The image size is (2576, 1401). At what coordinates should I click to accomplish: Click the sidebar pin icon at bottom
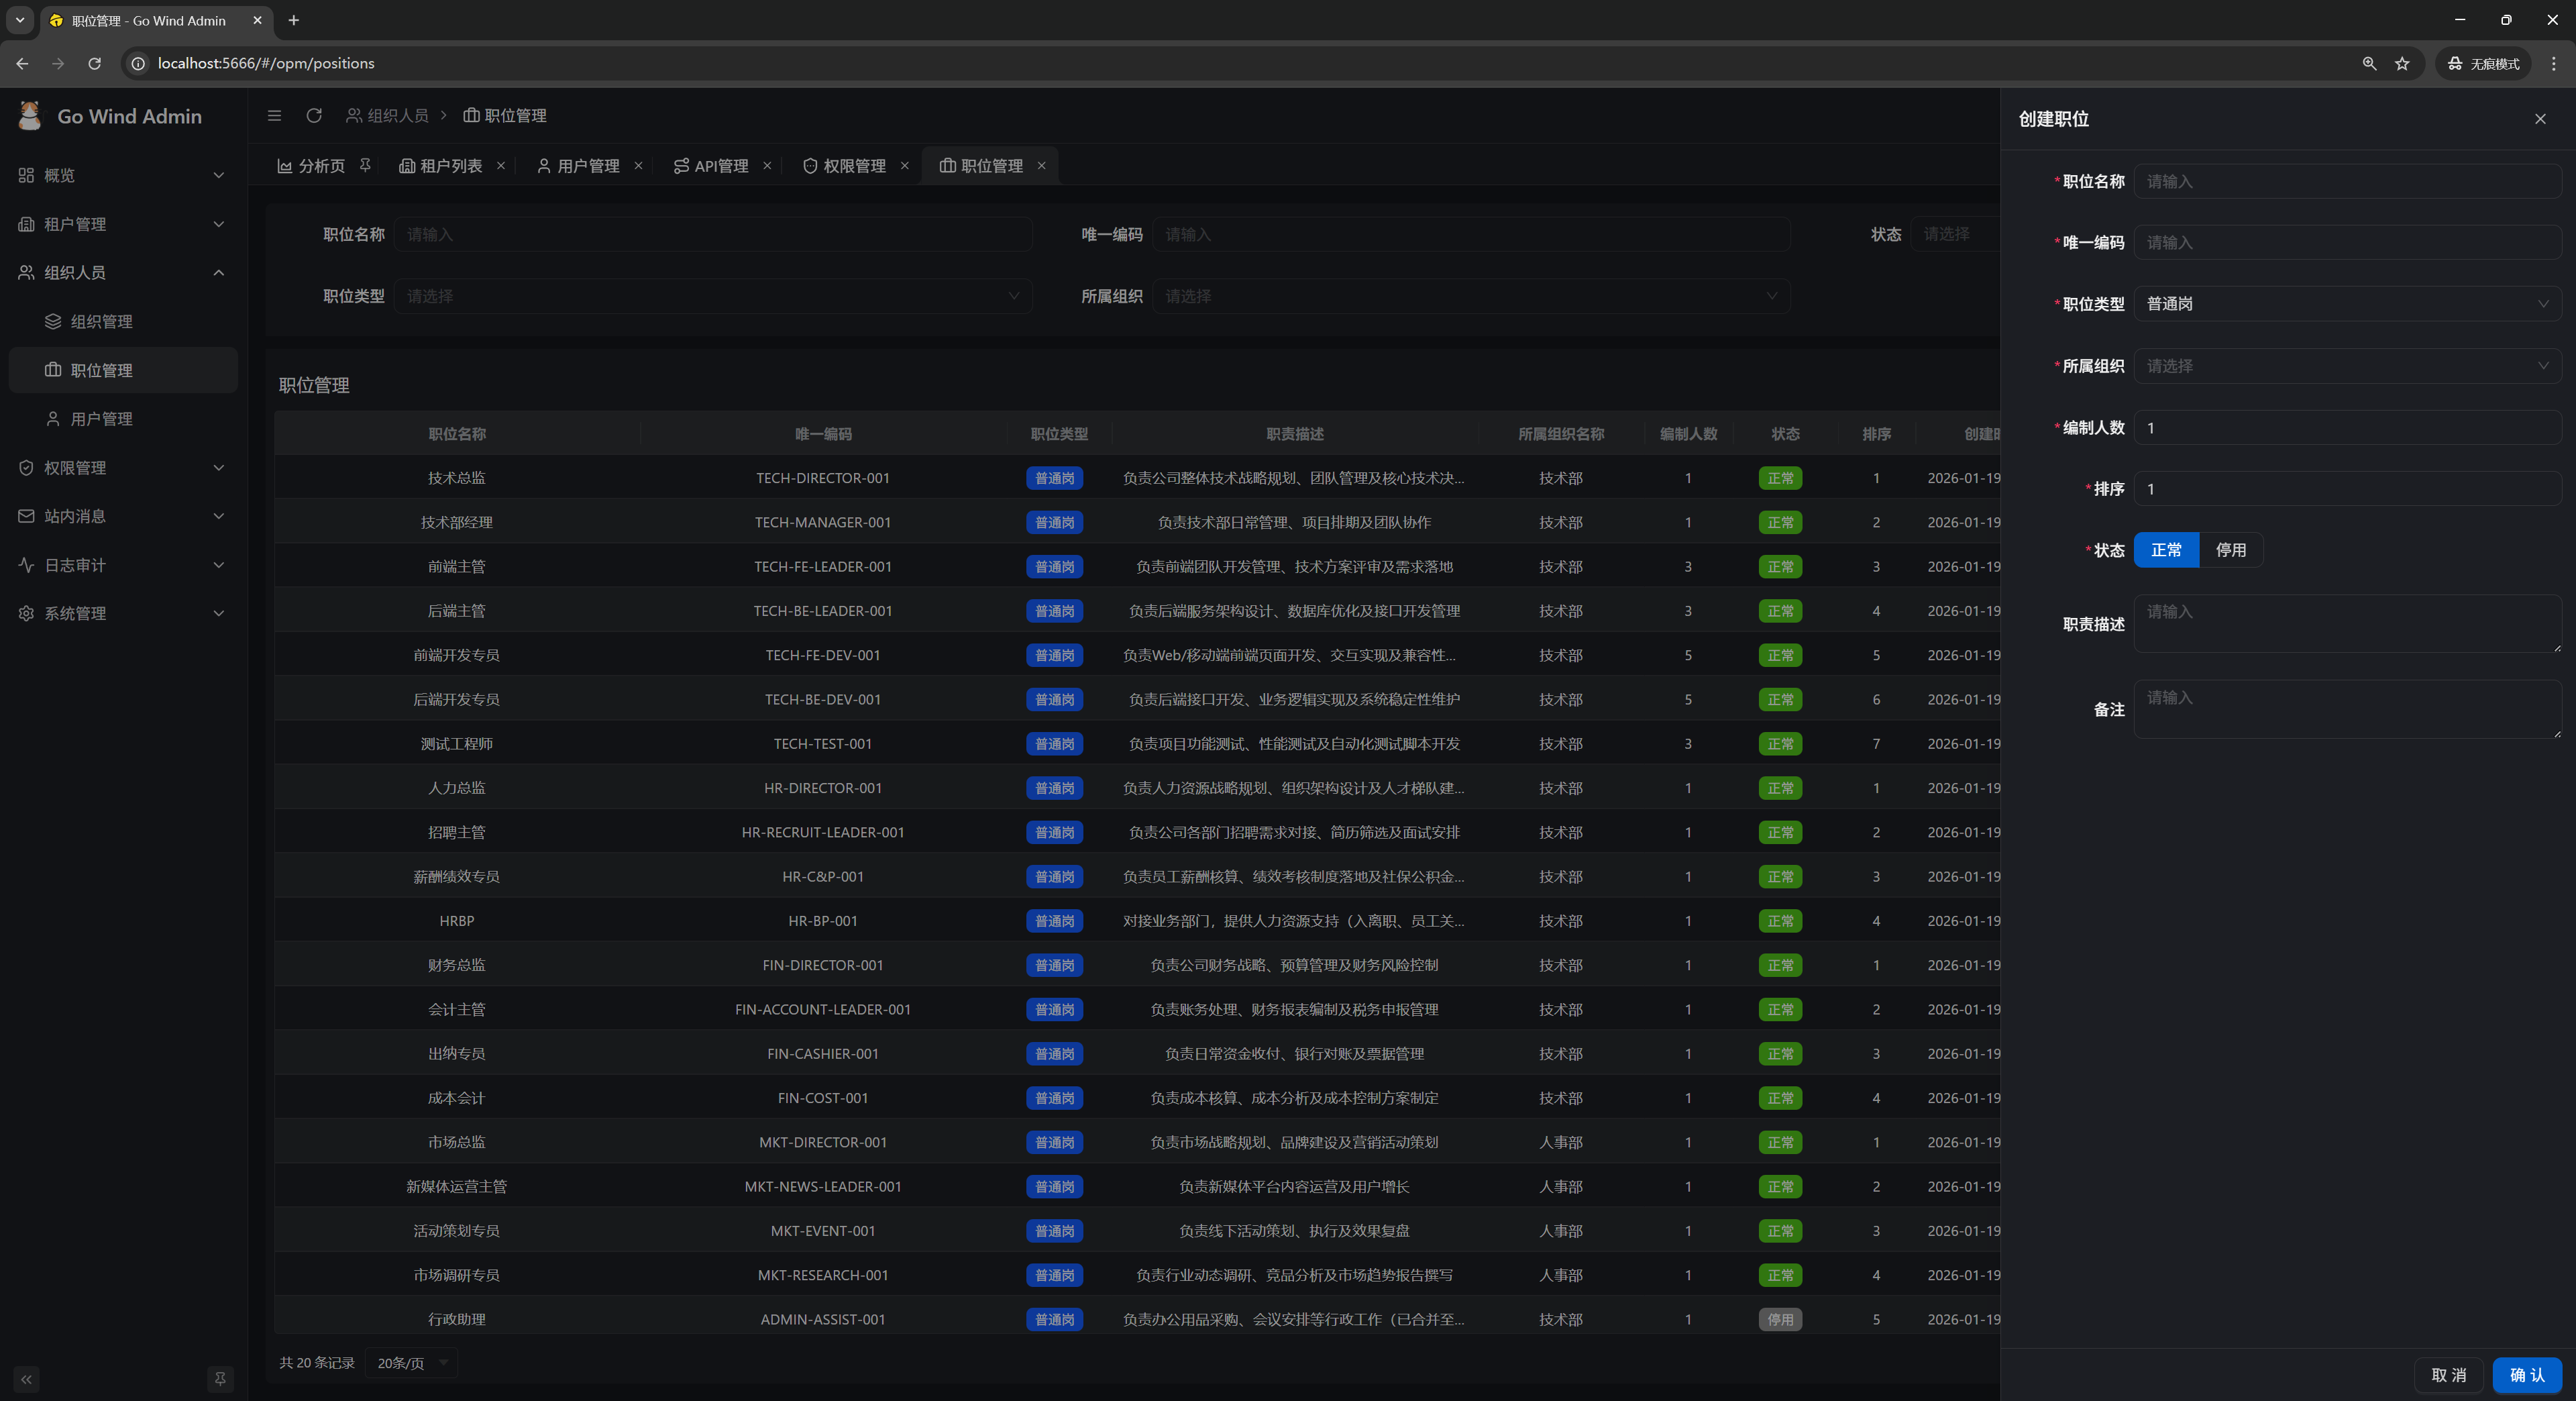point(220,1379)
